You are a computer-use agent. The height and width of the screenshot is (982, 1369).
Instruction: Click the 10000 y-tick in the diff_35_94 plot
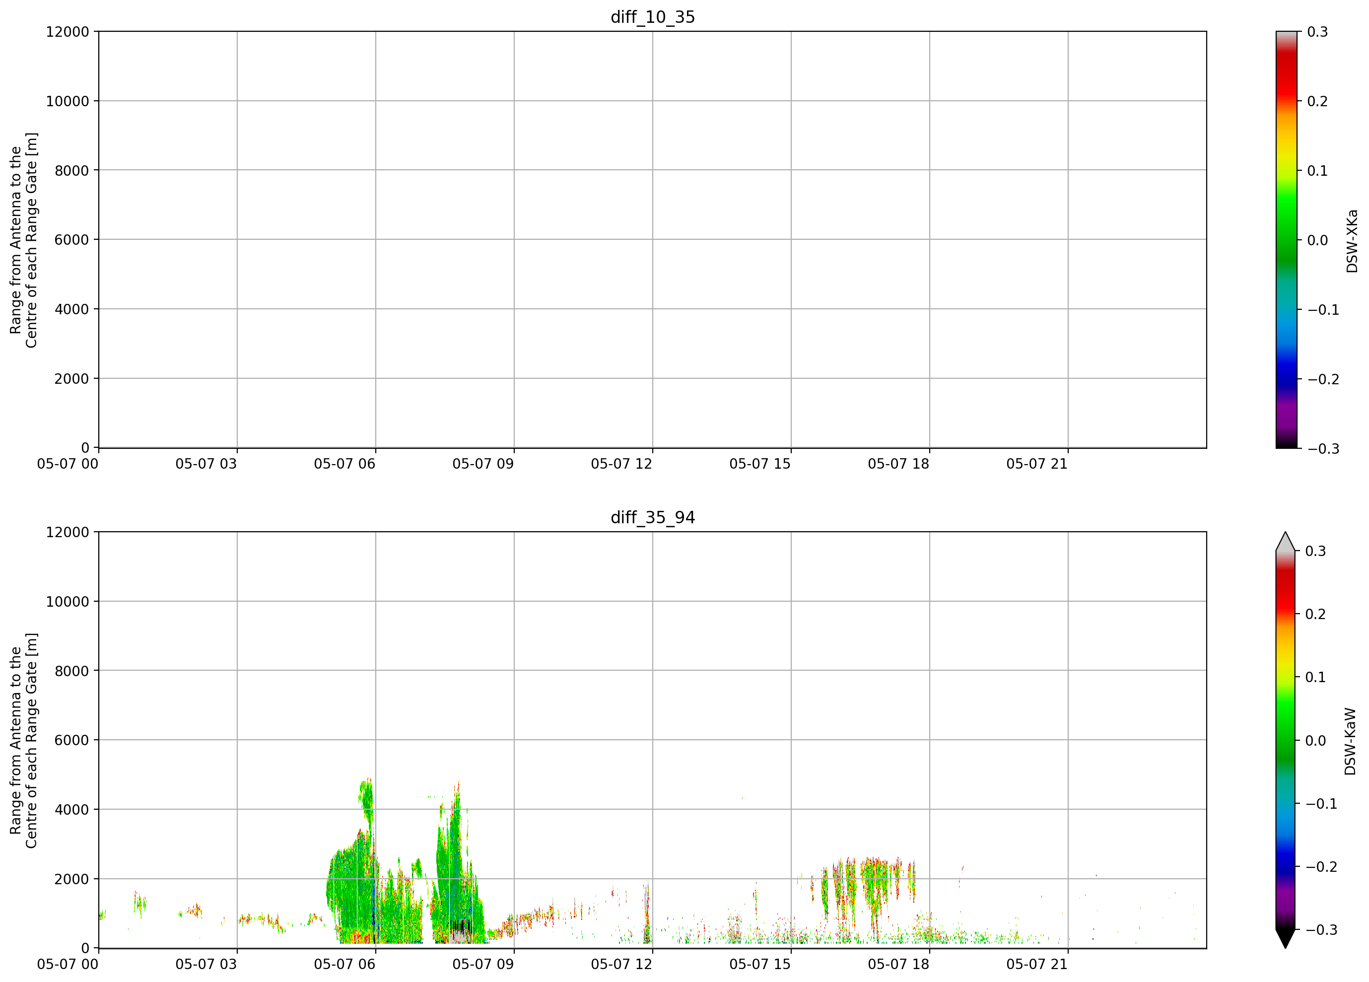pos(67,602)
